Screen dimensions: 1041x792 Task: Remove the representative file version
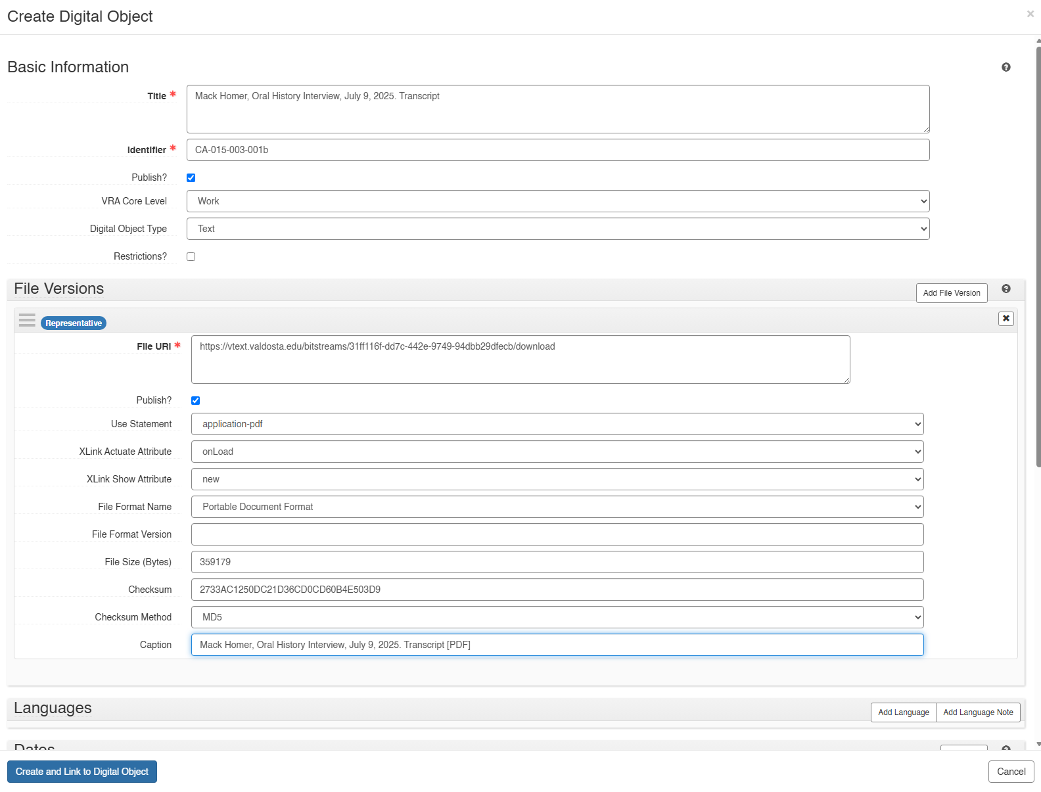pos(1006,318)
